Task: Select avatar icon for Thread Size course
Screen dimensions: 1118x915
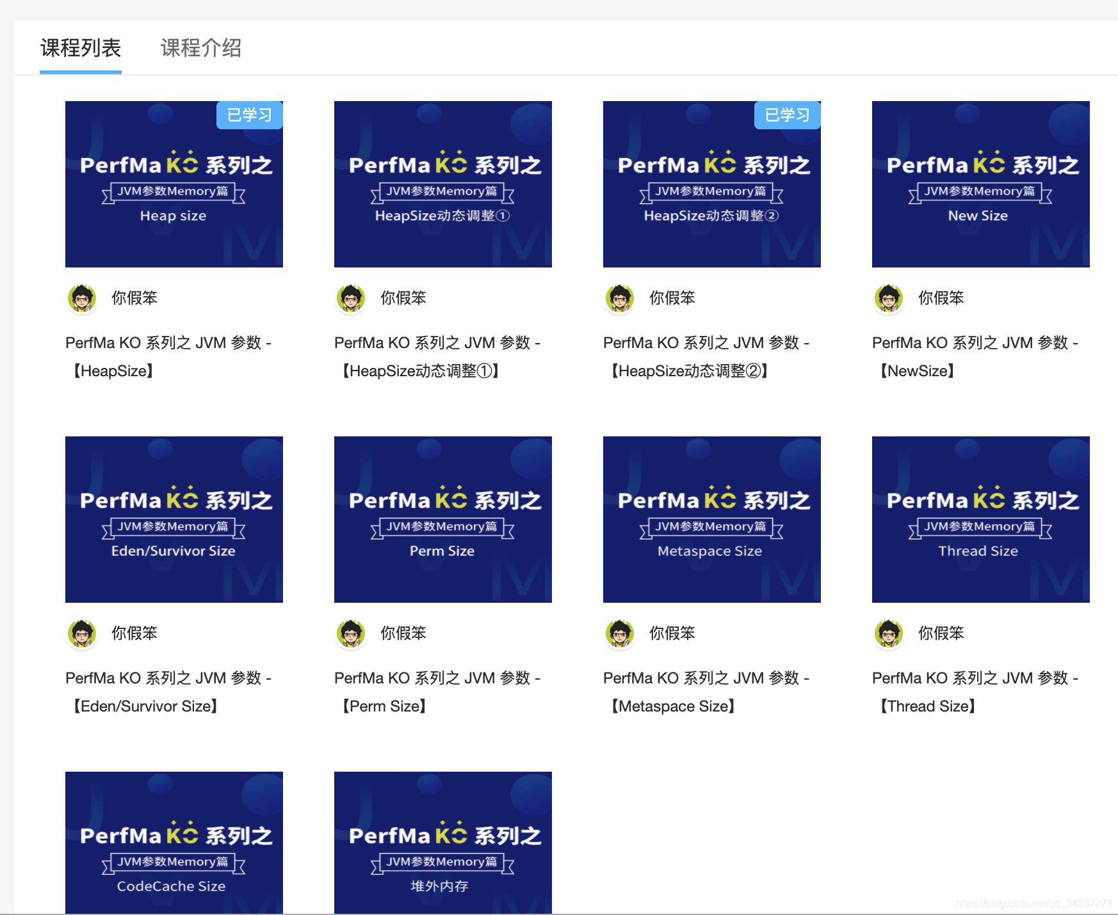Action: point(887,633)
